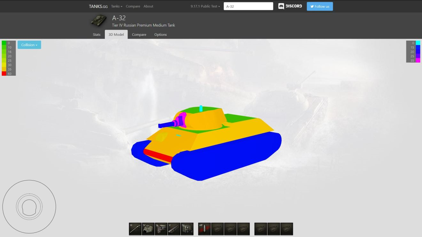This screenshot has height=237, width=422.
Task: Open the About link in navbar
Action: point(148,6)
